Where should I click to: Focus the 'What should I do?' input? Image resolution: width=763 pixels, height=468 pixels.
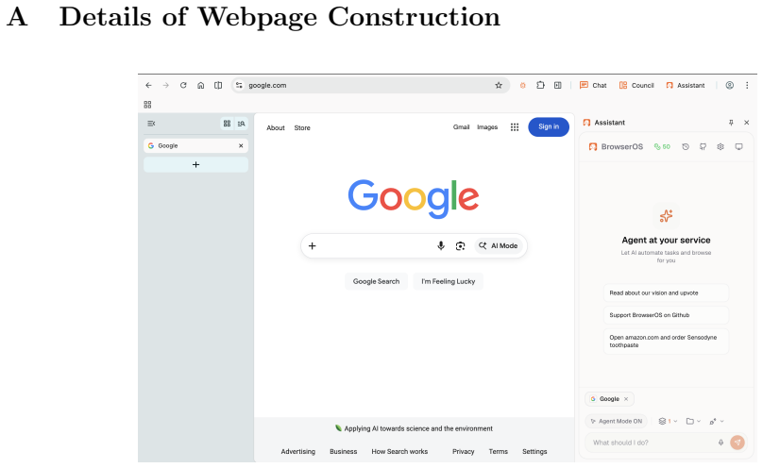tap(653, 443)
